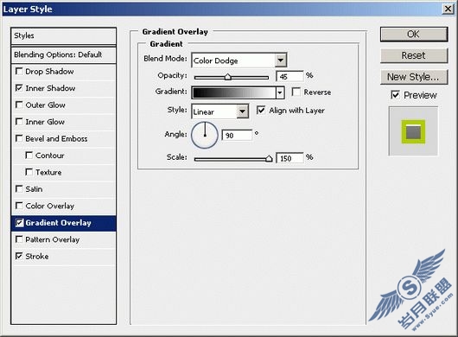Click the style preview thumbnail
The width and height of the screenshot is (458, 337).
tap(413, 131)
